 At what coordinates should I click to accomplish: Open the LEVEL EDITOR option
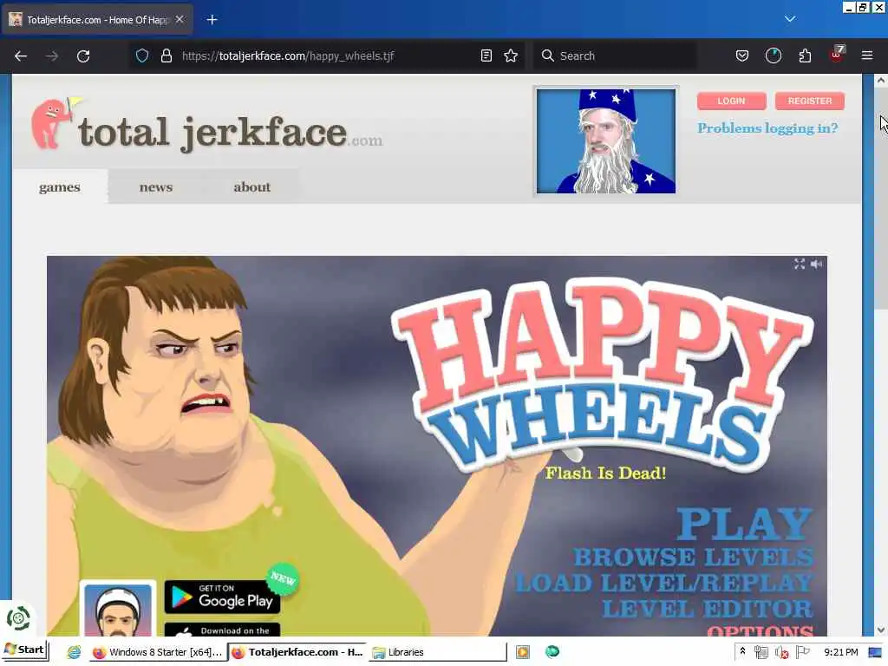point(708,610)
